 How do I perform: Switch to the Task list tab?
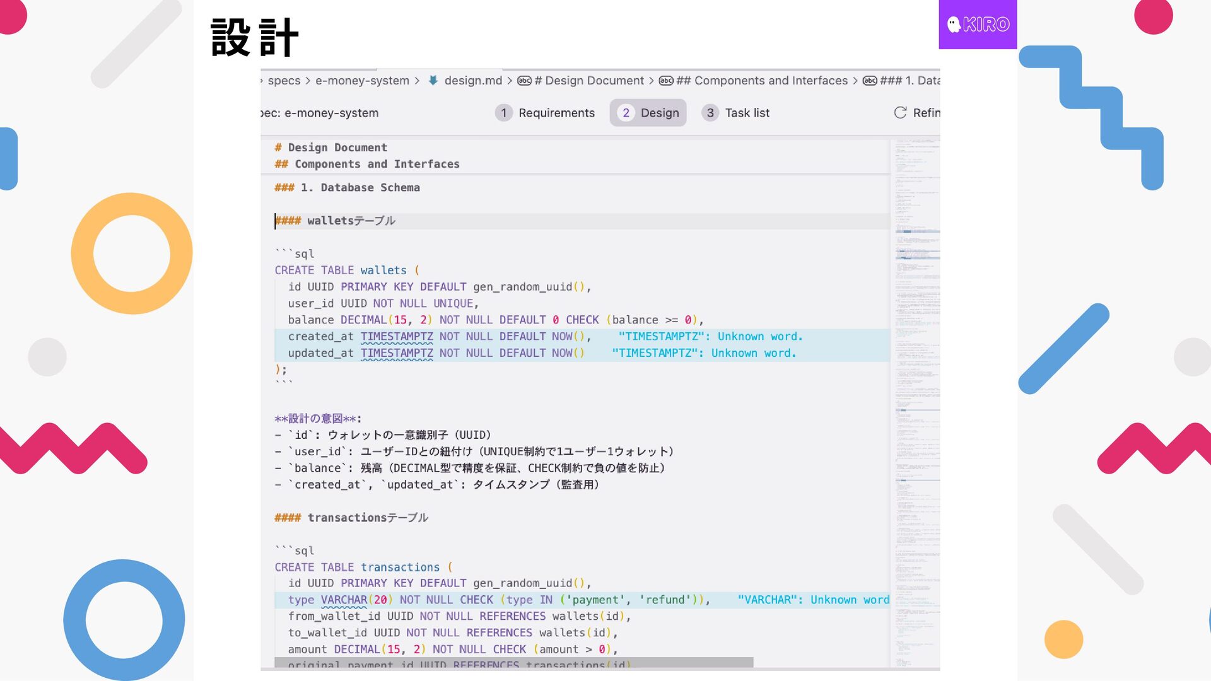point(747,112)
